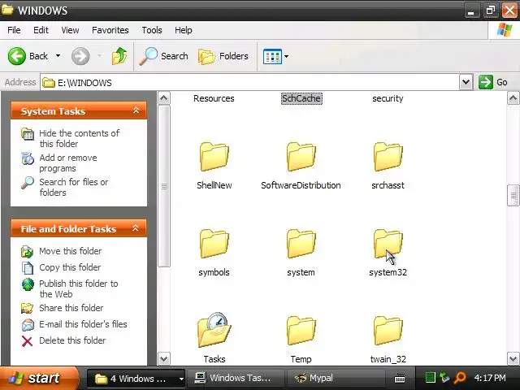Click the green Go button

(493, 82)
